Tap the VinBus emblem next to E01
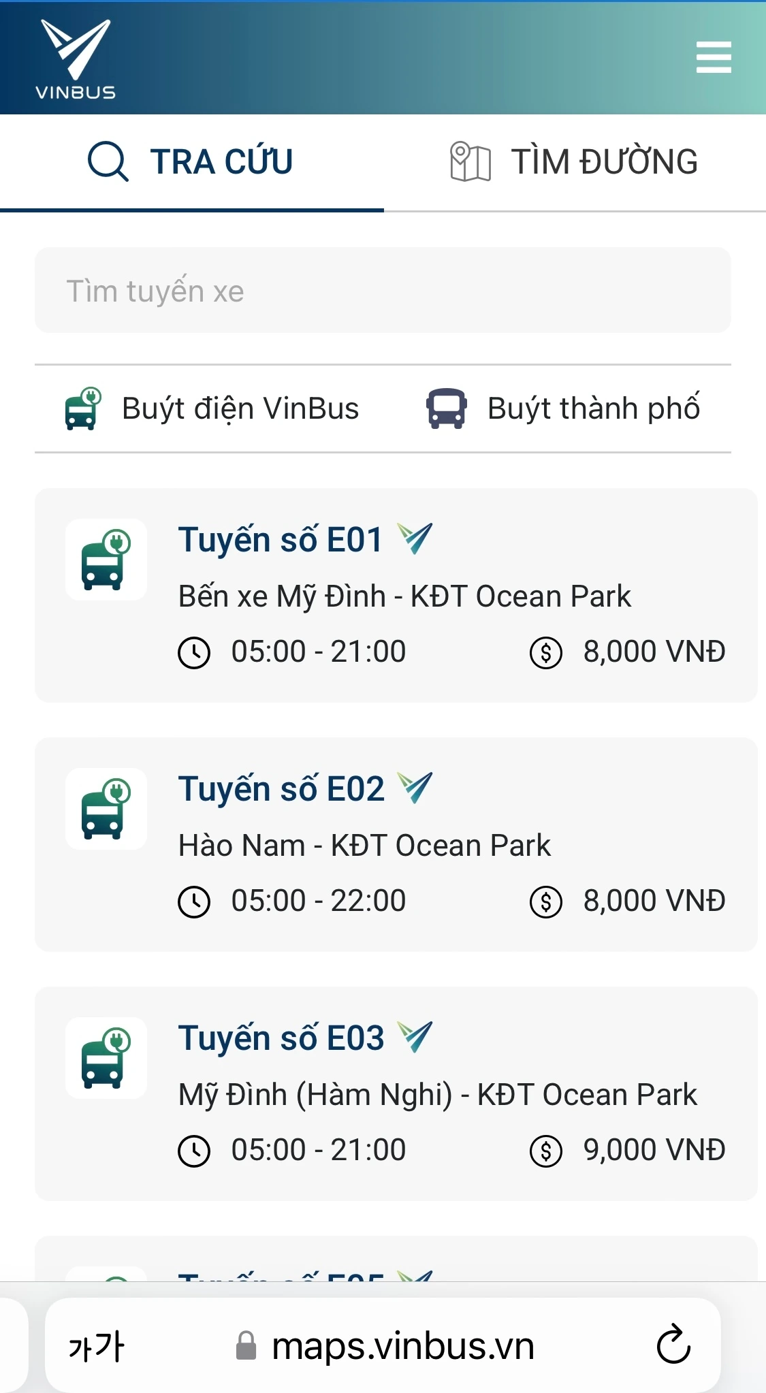The height and width of the screenshot is (1393, 766). 415,539
